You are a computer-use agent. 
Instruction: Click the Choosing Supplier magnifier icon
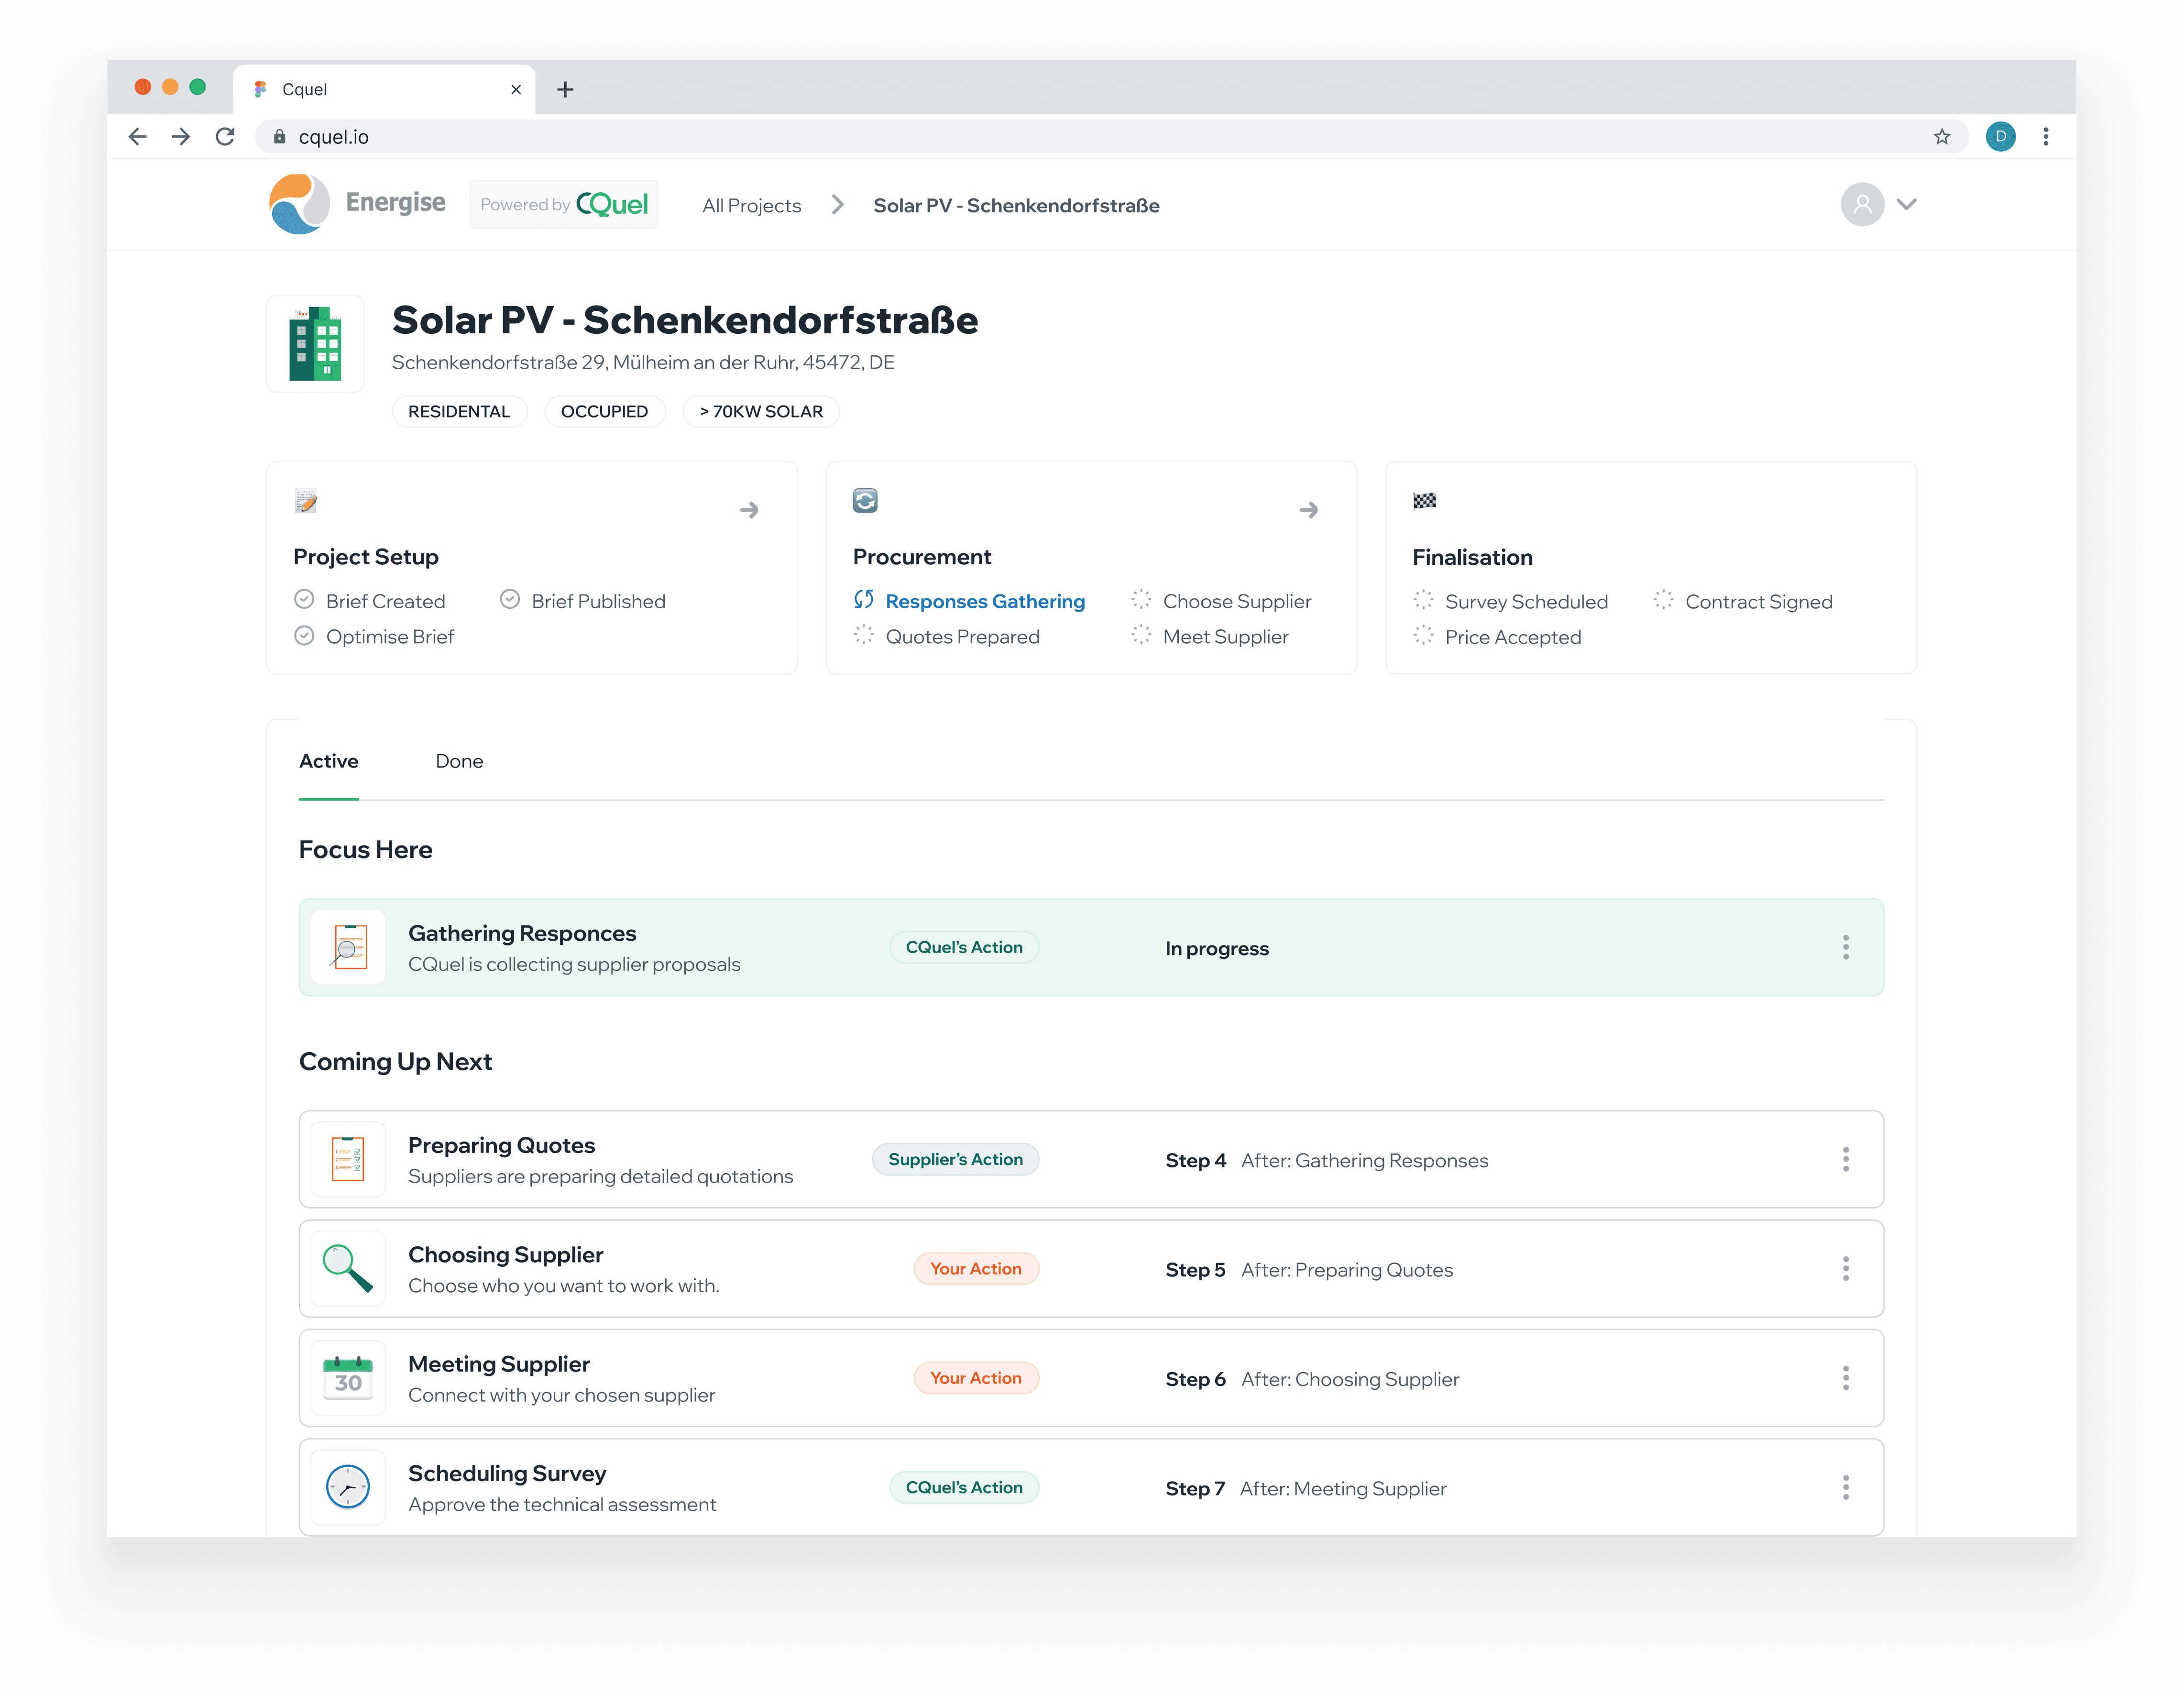pos(348,1268)
